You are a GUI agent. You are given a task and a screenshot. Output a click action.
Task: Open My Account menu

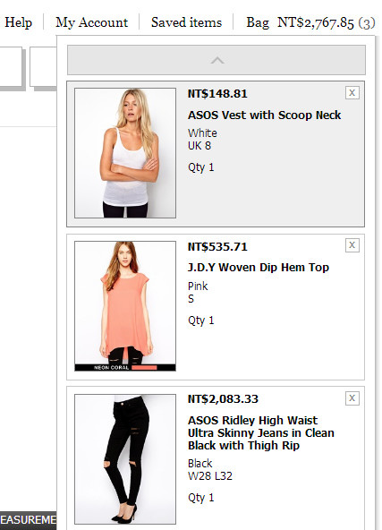[91, 22]
